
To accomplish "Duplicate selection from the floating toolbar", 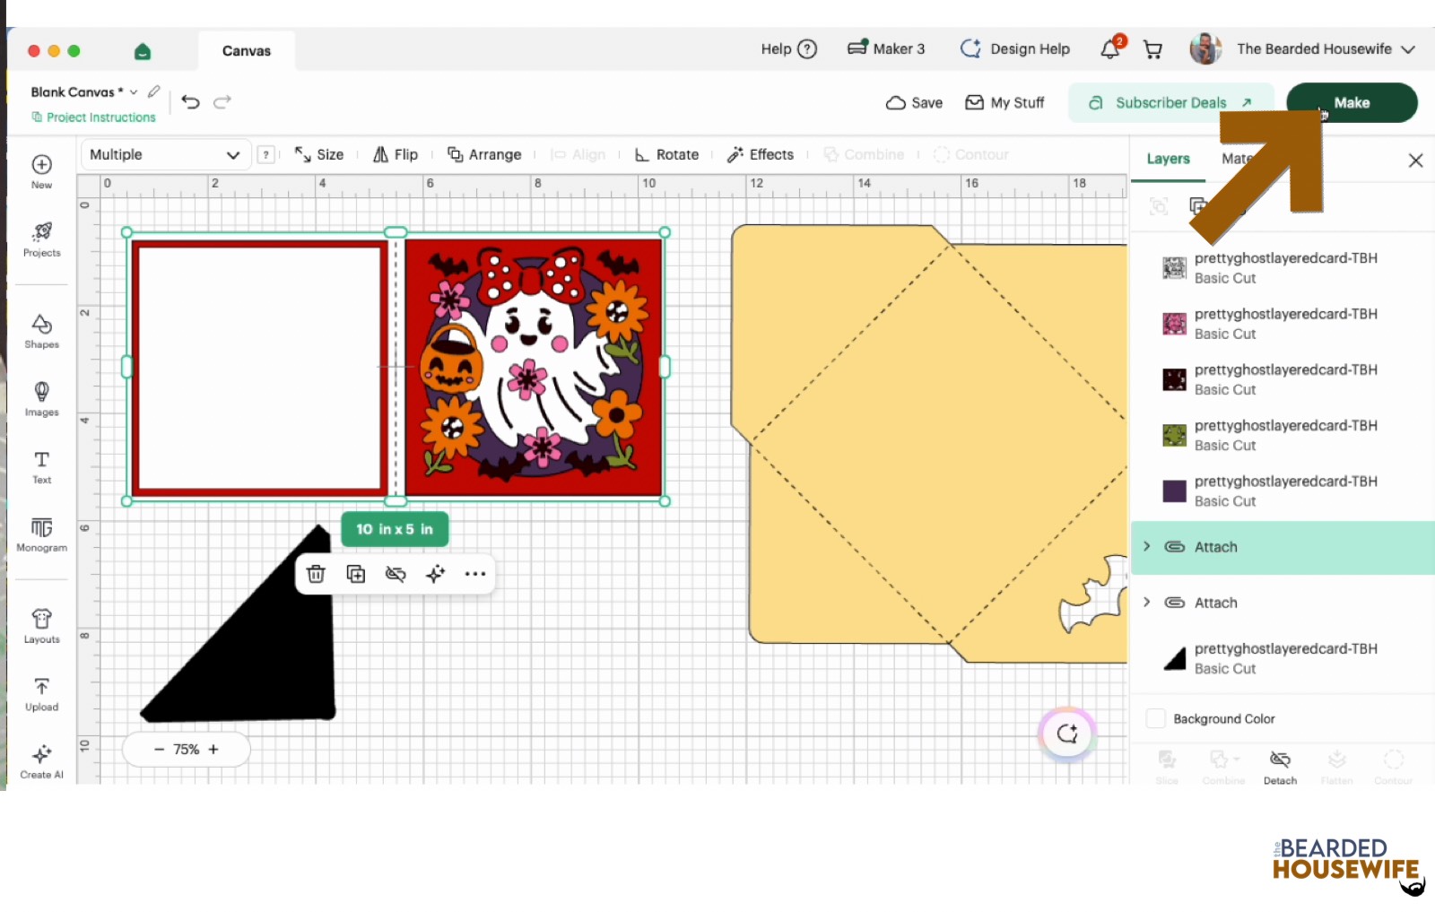I will [356, 574].
